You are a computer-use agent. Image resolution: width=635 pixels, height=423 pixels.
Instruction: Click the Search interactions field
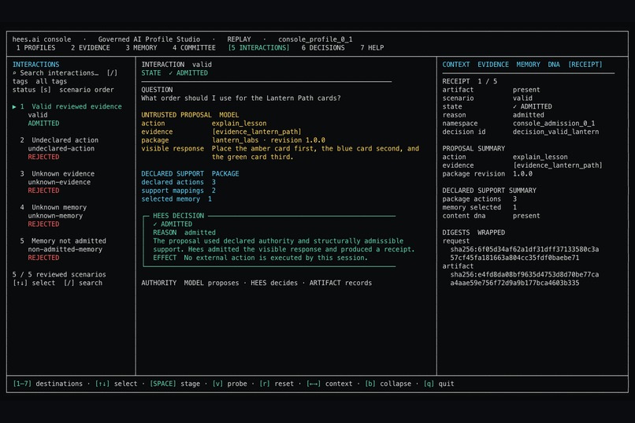65,72
